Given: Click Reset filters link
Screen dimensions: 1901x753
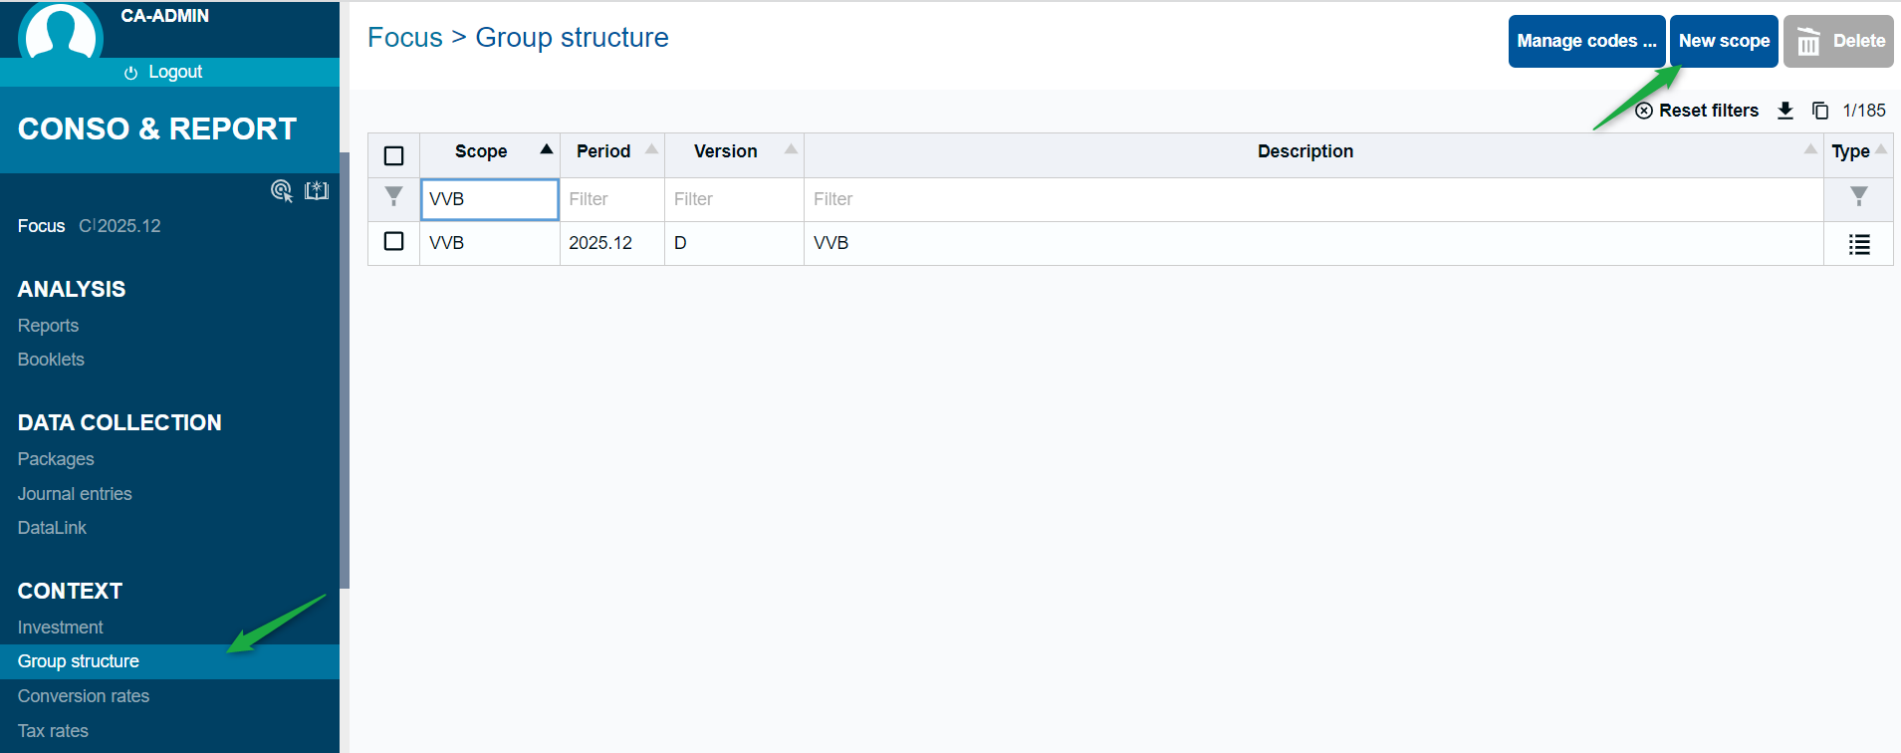Looking at the screenshot, I should pos(1709,111).
